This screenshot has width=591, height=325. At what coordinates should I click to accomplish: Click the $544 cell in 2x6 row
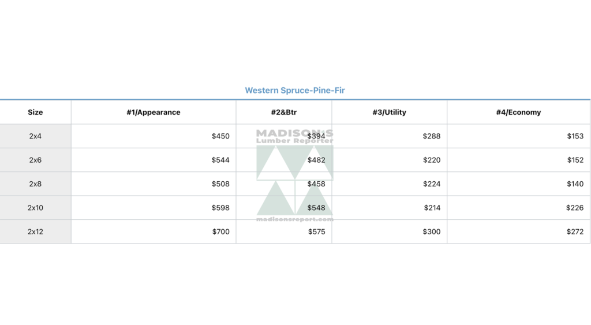click(154, 160)
